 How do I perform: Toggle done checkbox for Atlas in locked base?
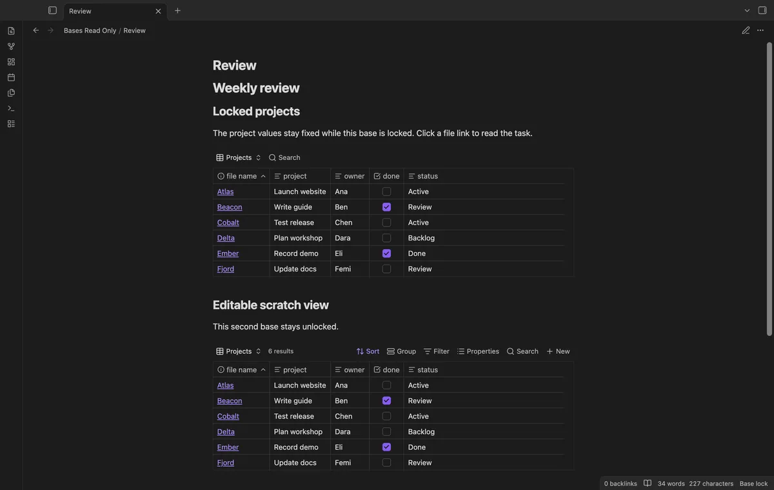386,191
